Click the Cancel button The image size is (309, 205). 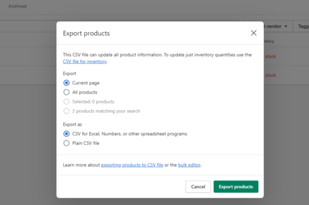click(198, 187)
